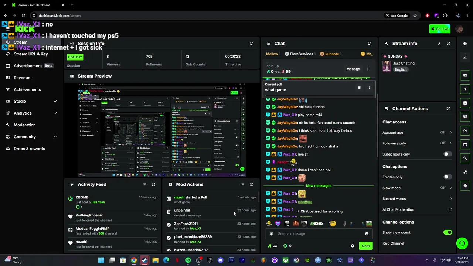Click Manage on the prediction

click(353, 69)
